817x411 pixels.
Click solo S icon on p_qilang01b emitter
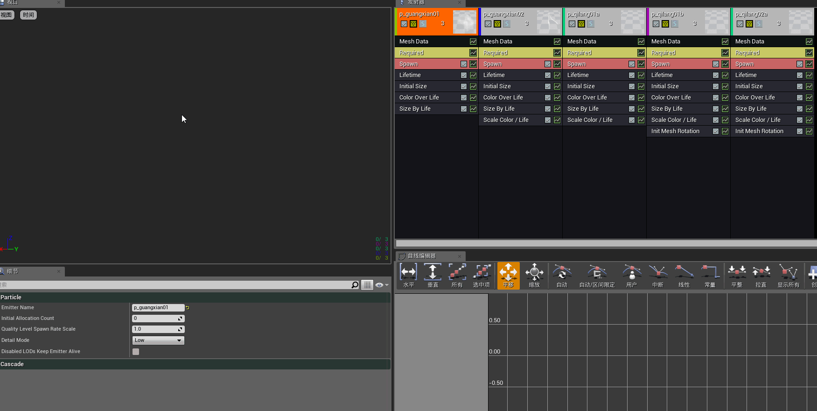675,24
